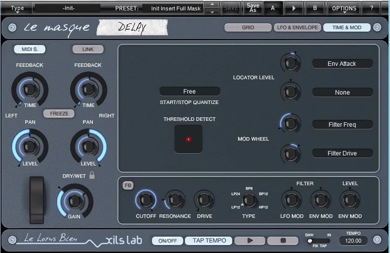
Task: Click the stop transport button
Action: click(x=283, y=241)
